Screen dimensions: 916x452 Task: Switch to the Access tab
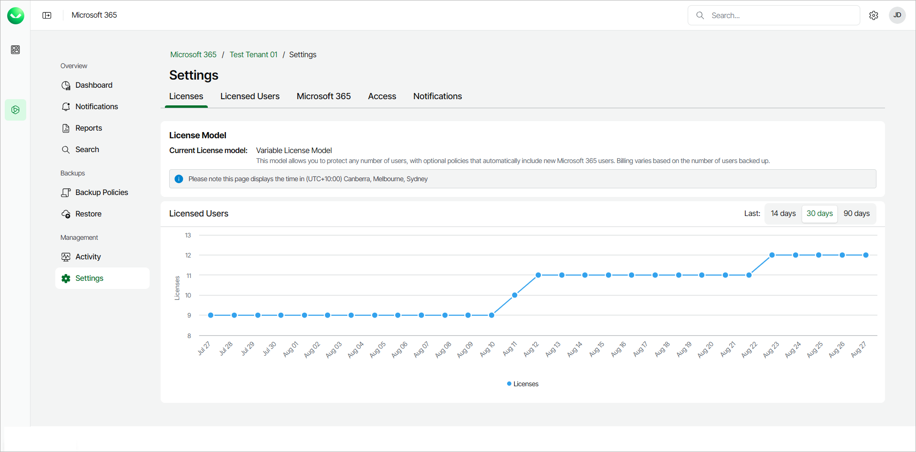[382, 96]
